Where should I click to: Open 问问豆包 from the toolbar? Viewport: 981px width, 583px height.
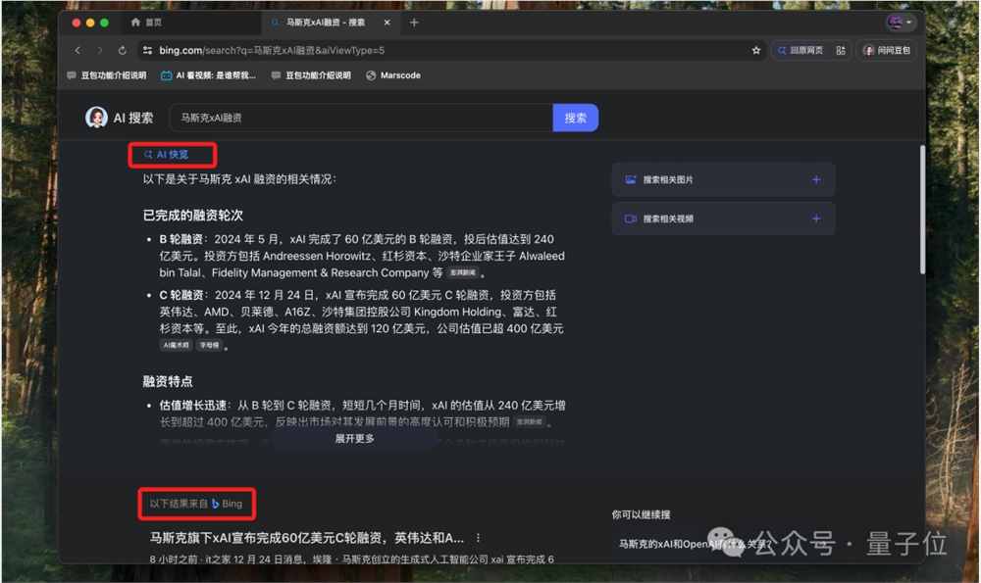(886, 50)
